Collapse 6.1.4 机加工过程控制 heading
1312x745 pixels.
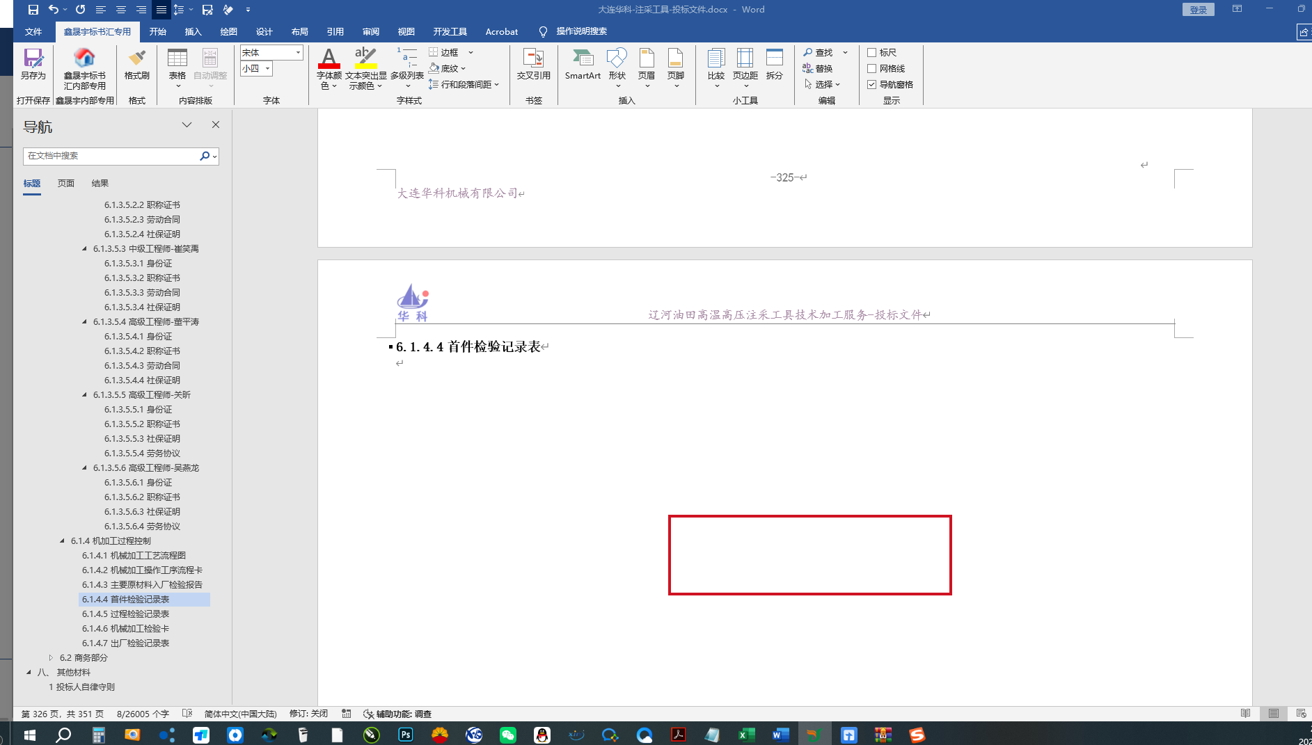click(x=62, y=540)
